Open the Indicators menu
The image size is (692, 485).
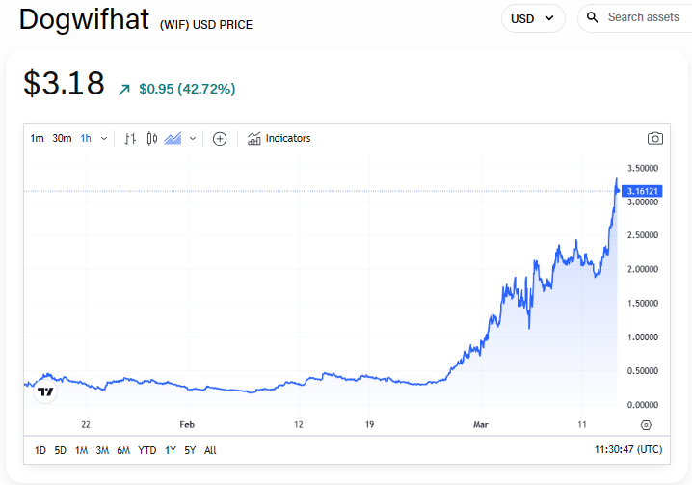click(x=279, y=139)
